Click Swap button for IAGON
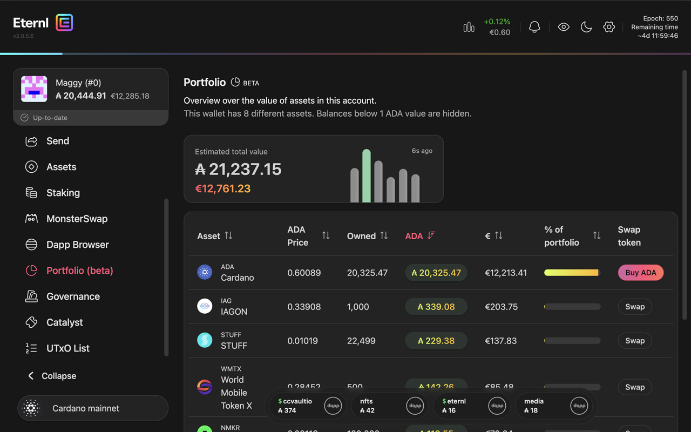Screen dimensions: 691x432 pos(635,307)
